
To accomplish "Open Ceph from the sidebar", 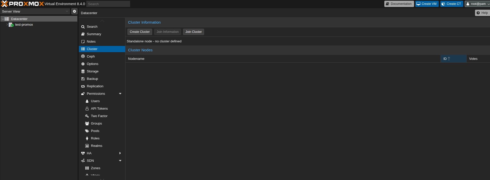I will (91, 56).
